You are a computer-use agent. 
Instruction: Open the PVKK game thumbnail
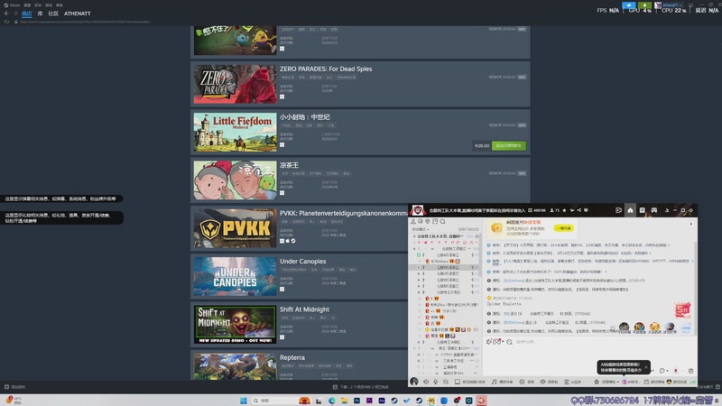click(235, 228)
